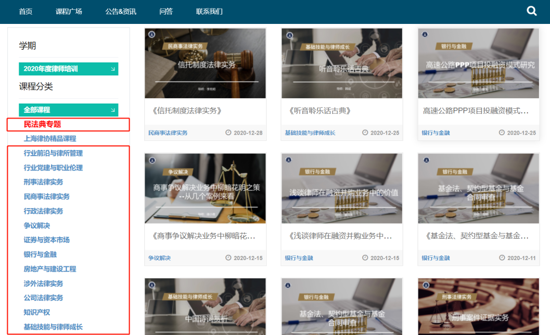Open the 中国诗词赏析 course thumbnail
Image resolution: width=550 pixels, height=335 pixels.
pos(205,306)
